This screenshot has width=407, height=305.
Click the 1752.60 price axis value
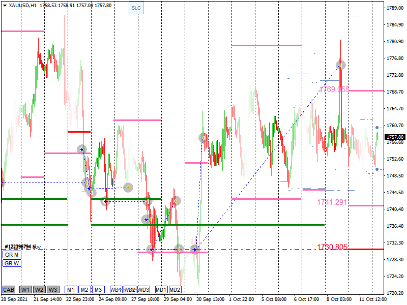[395, 159]
